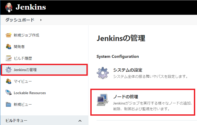Click the Jenkins butler logo icon
This screenshot has height=125, width=197.
9,8
